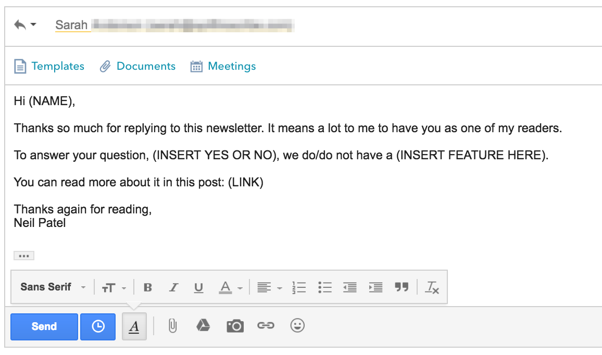The height and width of the screenshot is (355, 602).
Task: Toggle italic formatting
Action: coord(173,287)
